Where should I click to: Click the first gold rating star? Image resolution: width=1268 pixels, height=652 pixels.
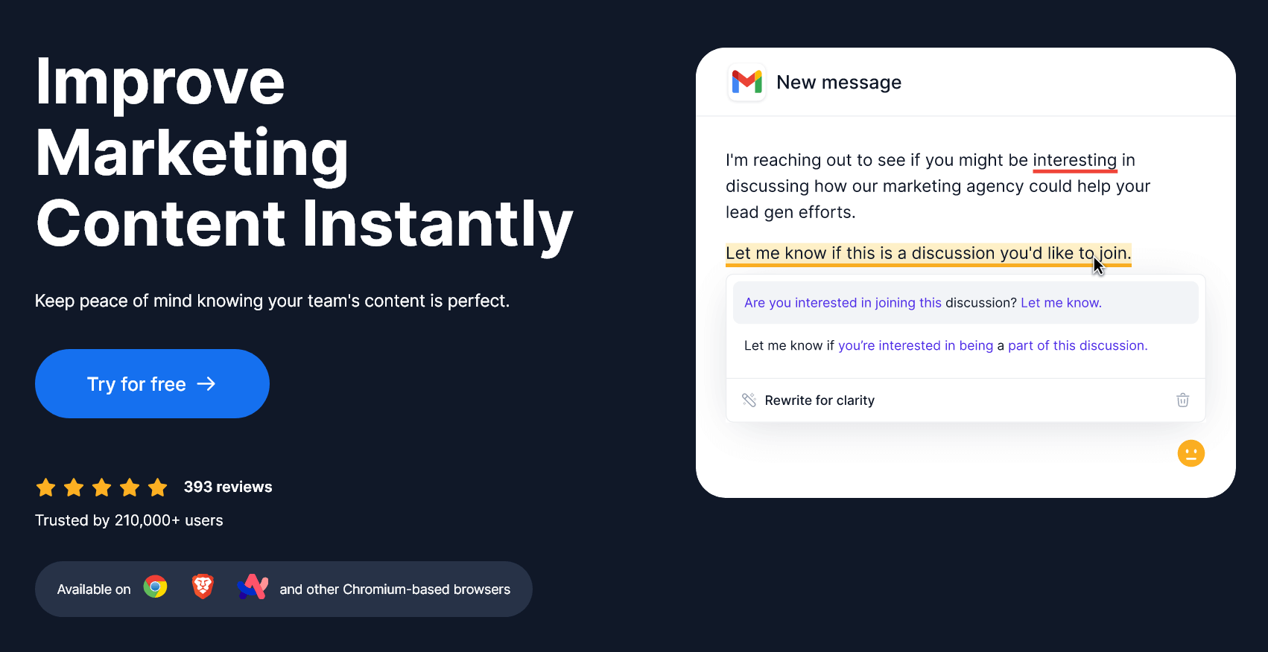46,488
